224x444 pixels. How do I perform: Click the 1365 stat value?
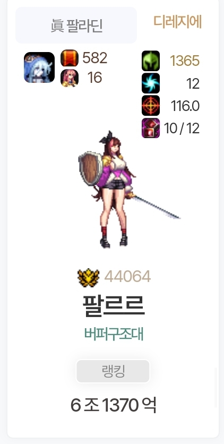(185, 61)
